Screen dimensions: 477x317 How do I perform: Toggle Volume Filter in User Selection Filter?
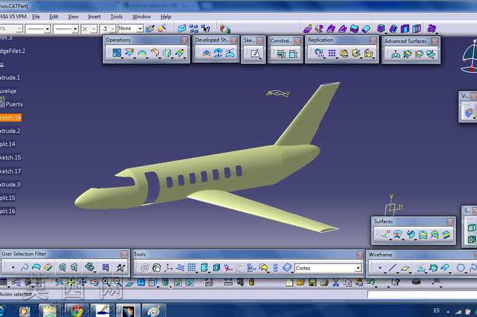pos(48,267)
